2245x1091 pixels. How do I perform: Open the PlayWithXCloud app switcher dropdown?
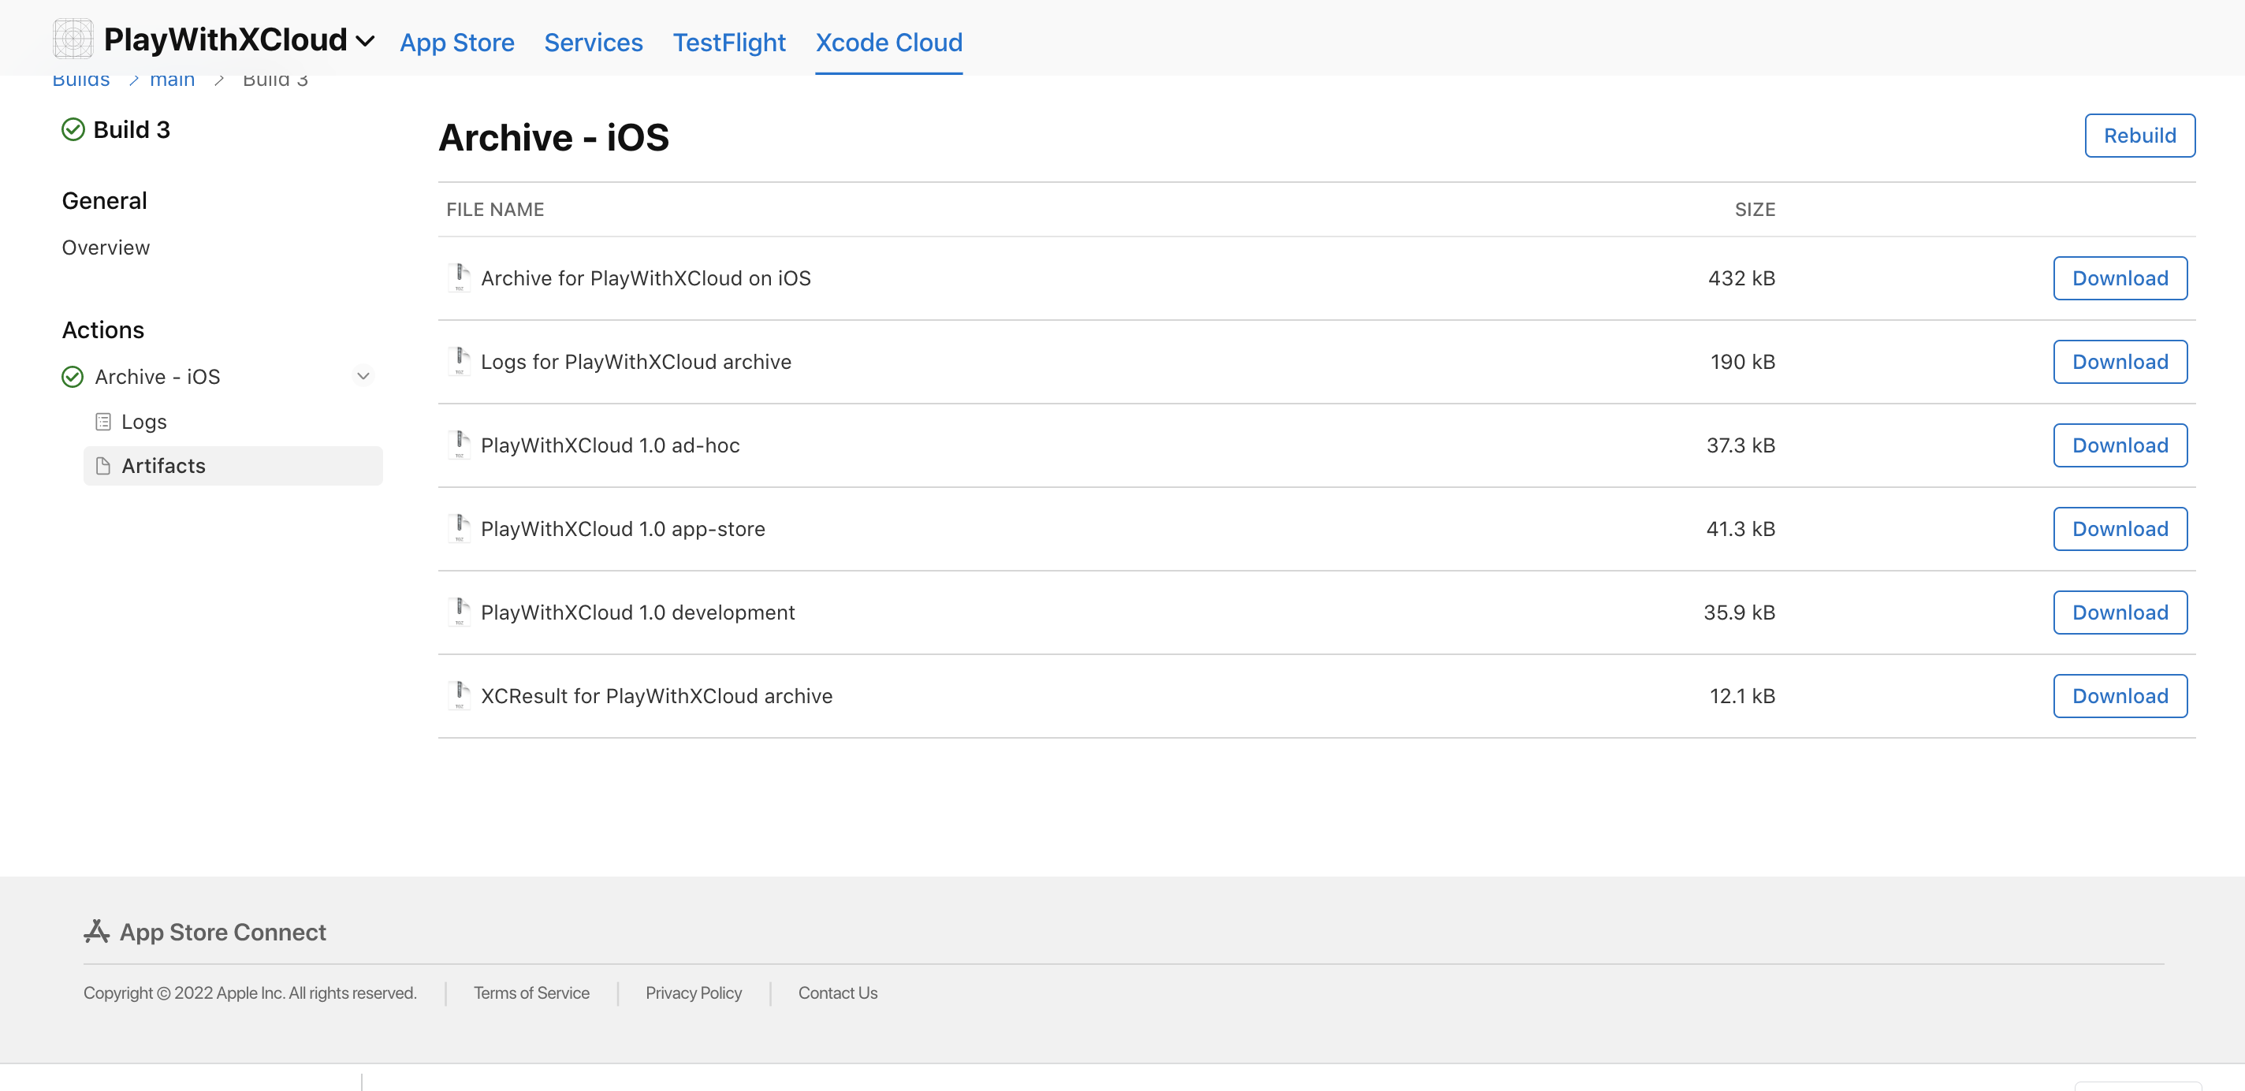coord(365,40)
